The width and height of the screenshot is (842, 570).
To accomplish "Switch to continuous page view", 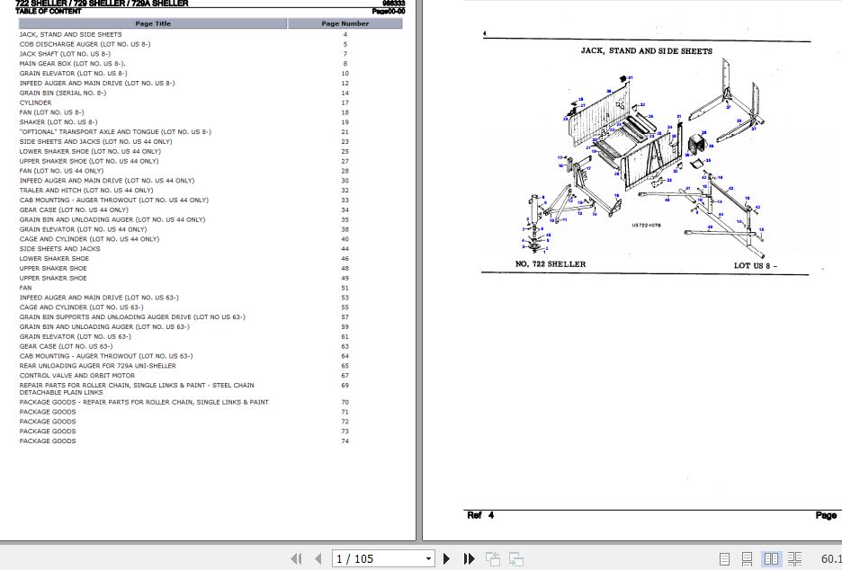I will point(747,558).
